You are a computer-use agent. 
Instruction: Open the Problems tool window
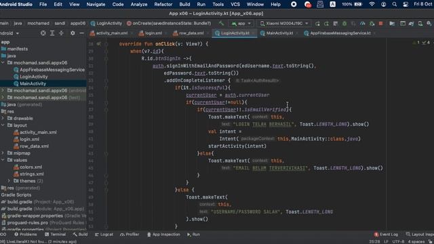point(26,235)
